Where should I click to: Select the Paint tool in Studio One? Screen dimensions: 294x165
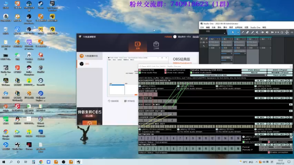tap(252, 32)
